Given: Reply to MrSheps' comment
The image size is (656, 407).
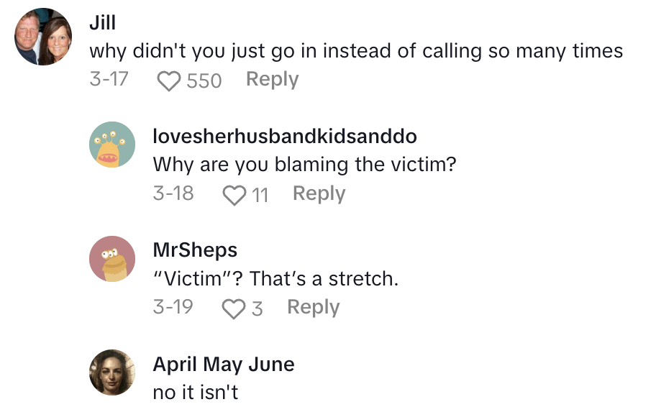Looking at the screenshot, I should [x=313, y=307].
